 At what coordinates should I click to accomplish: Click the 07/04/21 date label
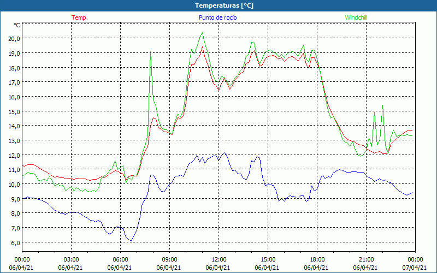pos(415,268)
